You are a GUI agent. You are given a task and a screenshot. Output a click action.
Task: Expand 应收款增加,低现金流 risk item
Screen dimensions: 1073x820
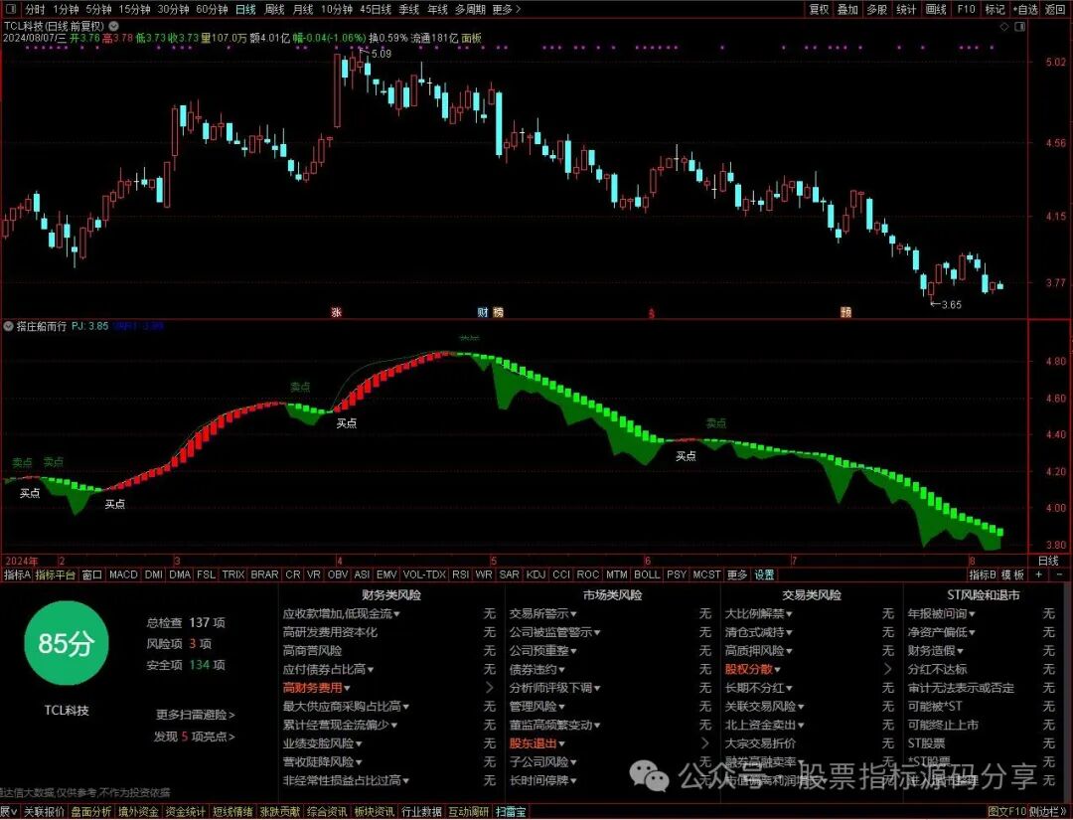pyautogui.click(x=342, y=614)
